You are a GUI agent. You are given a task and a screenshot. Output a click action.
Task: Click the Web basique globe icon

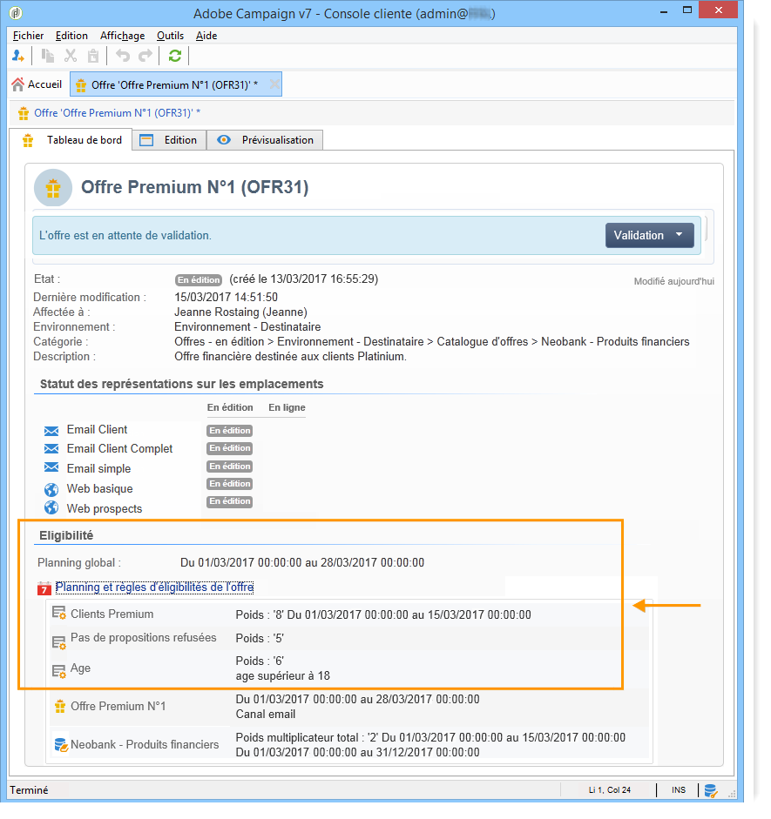pos(51,489)
